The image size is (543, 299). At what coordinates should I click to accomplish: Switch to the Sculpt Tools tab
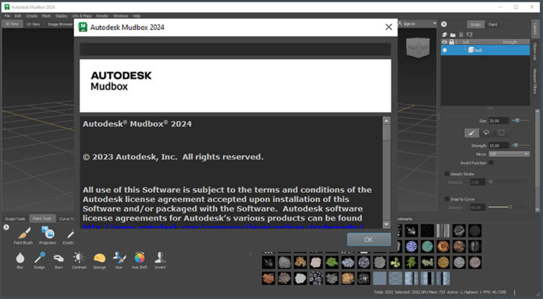[16, 218]
